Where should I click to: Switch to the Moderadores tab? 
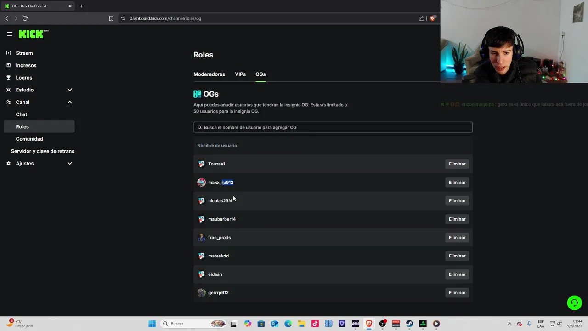click(x=209, y=74)
